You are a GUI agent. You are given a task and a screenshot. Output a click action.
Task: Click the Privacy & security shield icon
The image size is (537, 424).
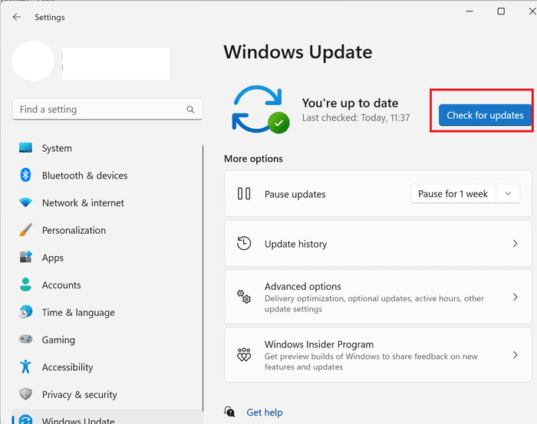(25, 394)
